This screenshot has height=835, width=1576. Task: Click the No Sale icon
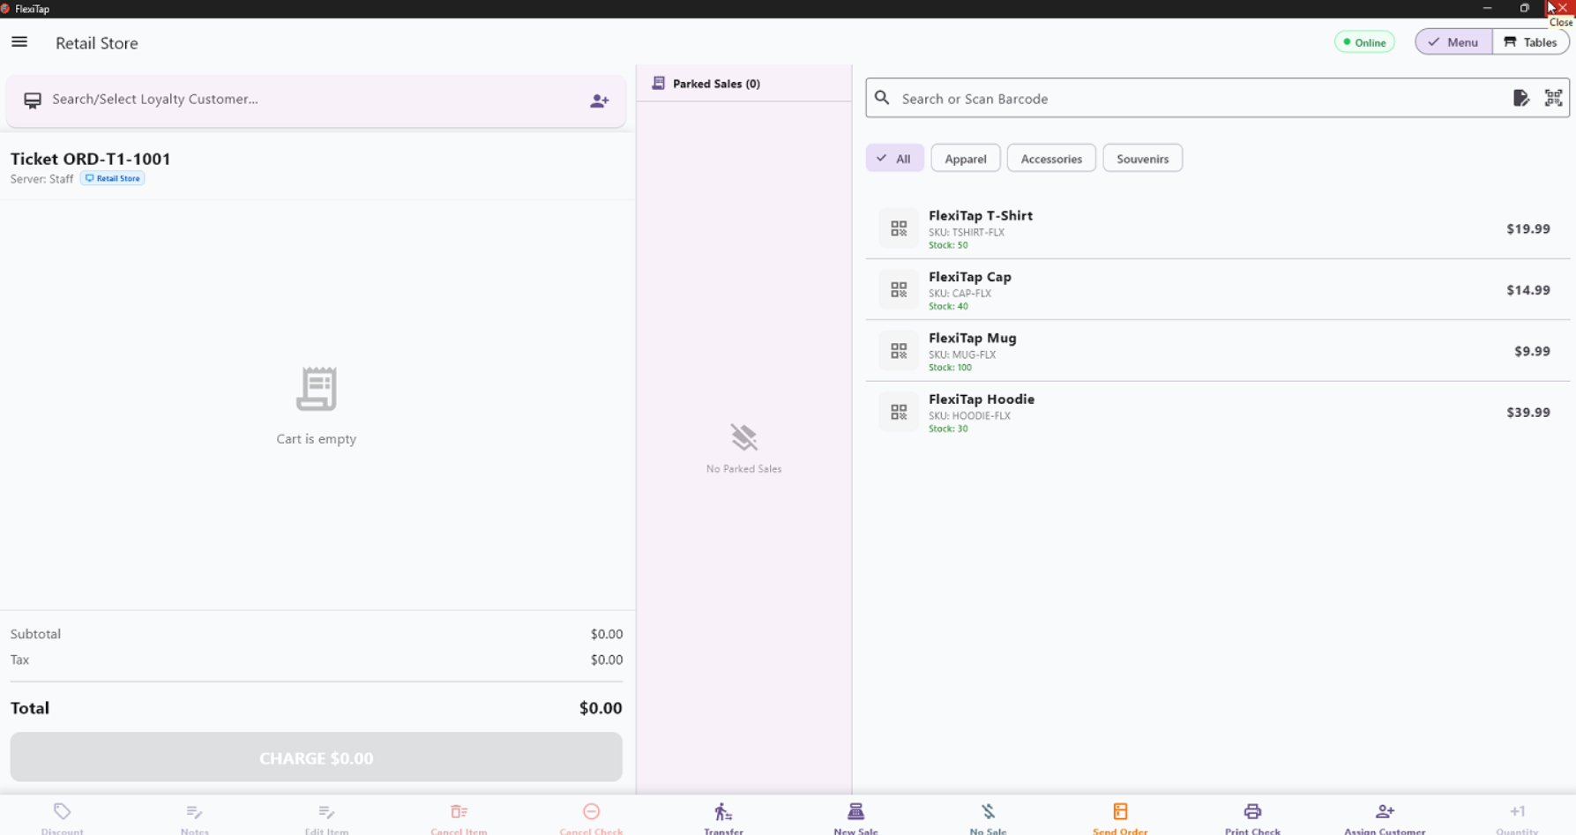point(988,811)
